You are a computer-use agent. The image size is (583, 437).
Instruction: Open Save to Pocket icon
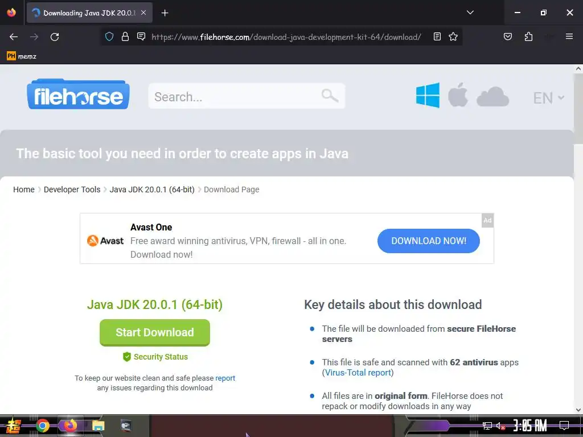point(507,36)
